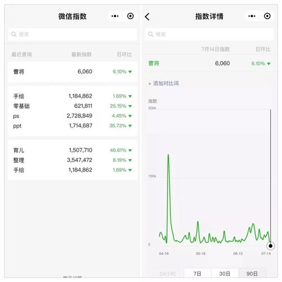The height and width of the screenshot is (282, 282).
Task: Switch chart range to 7日
Action: click(197, 274)
